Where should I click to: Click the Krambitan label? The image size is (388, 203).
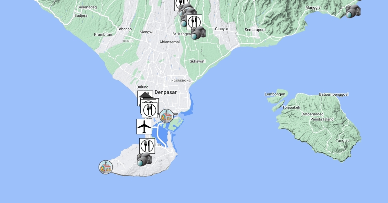[x=103, y=34]
